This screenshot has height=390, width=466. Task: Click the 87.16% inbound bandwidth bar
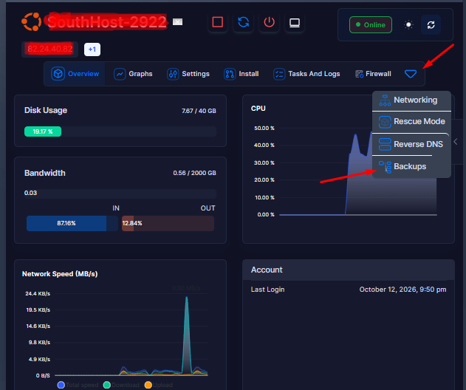pos(66,223)
